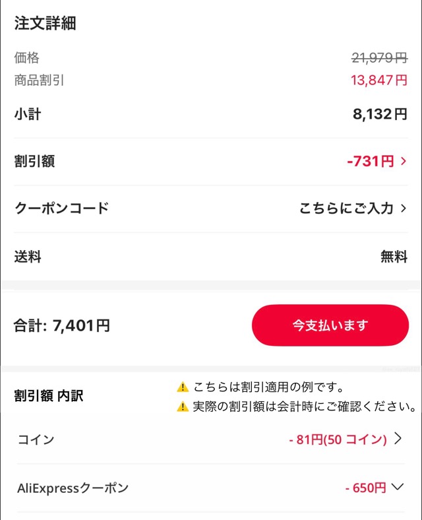
Task: Select the クーポンコード row label
Action: click(61, 209)
